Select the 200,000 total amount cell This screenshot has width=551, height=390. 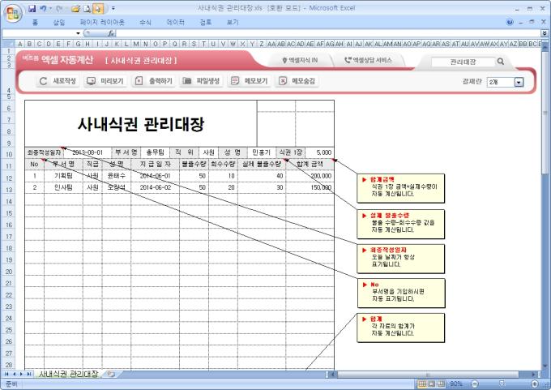[x=310, y=176]
